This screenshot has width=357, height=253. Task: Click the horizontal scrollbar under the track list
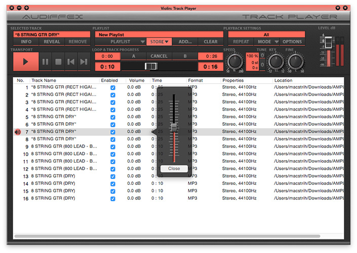click(x=167, y=236)
